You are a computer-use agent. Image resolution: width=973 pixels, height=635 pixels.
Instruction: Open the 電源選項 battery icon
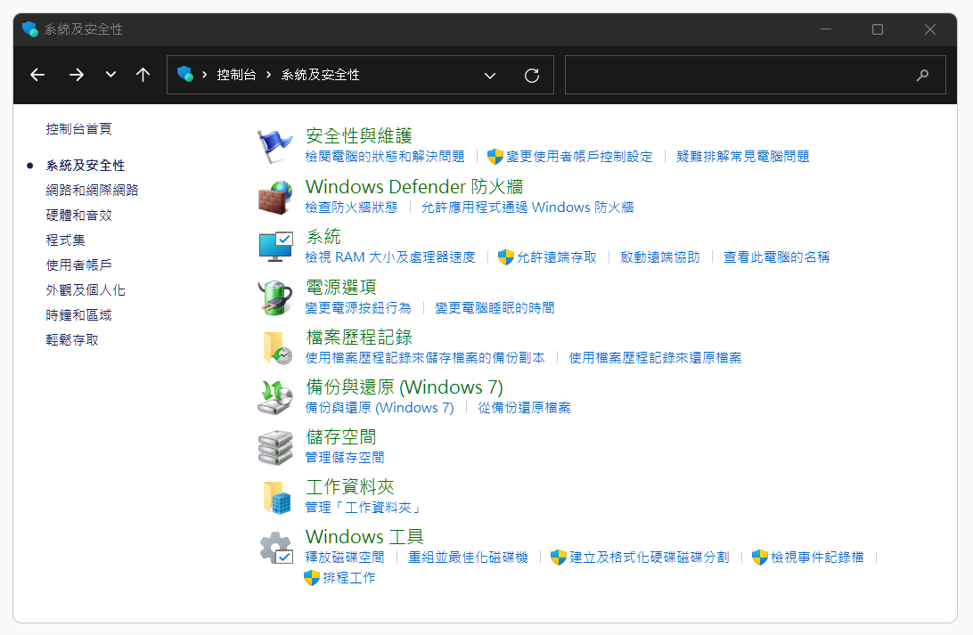pos(275,297)
